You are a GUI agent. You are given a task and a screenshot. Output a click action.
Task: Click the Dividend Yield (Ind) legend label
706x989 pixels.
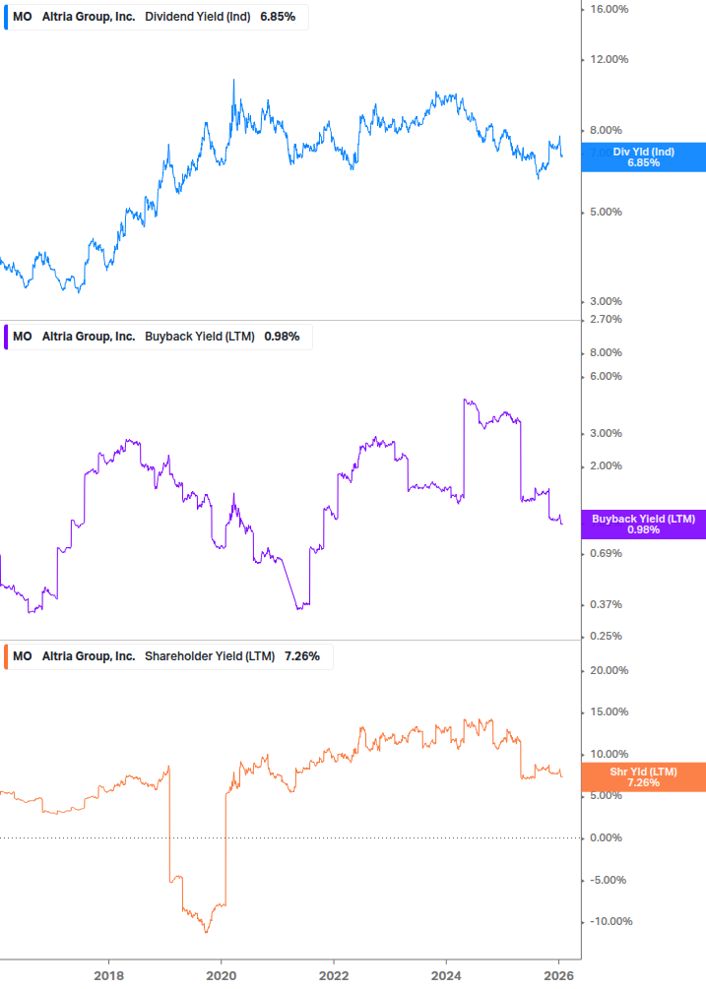(197, 18)
